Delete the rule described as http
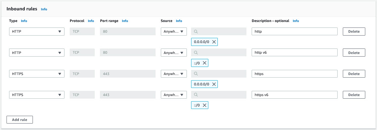Image resolution: width=377 pixels, height=130 pixels. point(354,32)
